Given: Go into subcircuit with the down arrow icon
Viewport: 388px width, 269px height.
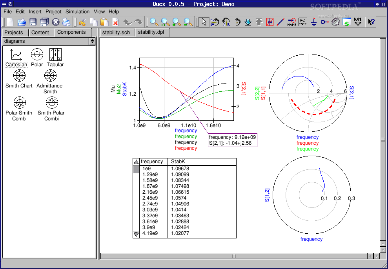Looking at the screenshot, I should [248, 22].
